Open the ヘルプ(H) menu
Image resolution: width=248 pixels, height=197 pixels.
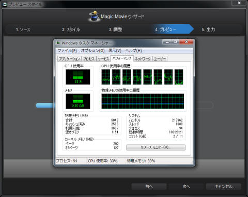134,51
